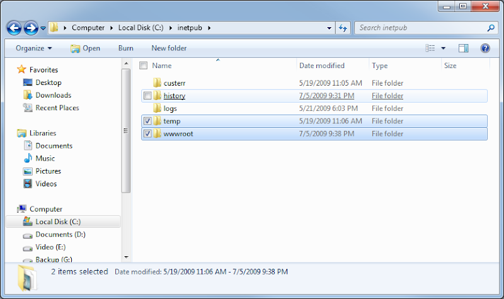This screenshot has height=299, width=504.
Task: Click navigation pane scroll up arrow
Action: [x=126, y=64]
